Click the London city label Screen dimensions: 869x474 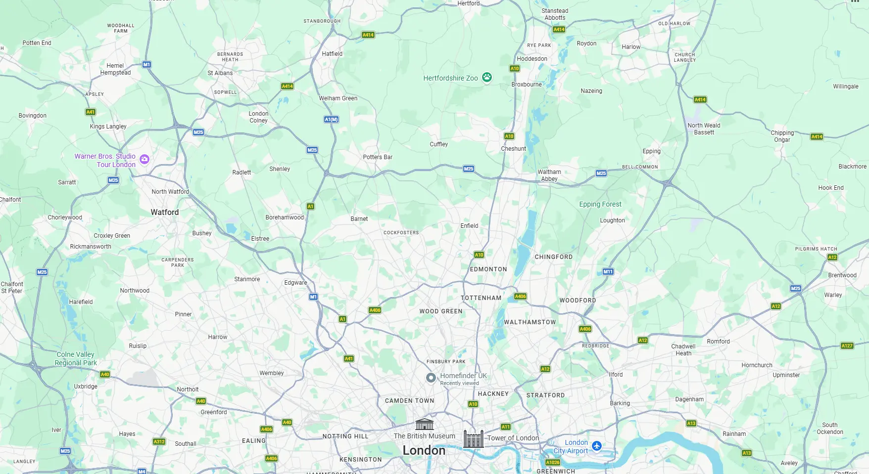[x=424, y=450]
